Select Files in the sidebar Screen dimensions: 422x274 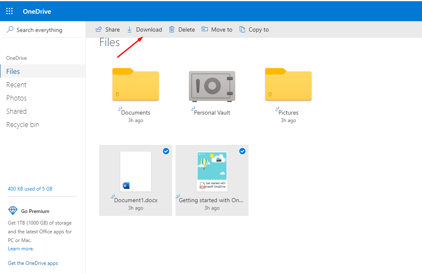pyautogui.click(x=43, y=71)
